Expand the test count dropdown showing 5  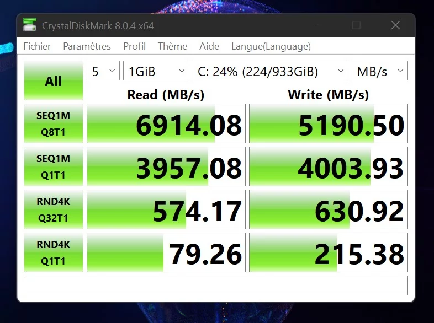(x=103, y=71)
